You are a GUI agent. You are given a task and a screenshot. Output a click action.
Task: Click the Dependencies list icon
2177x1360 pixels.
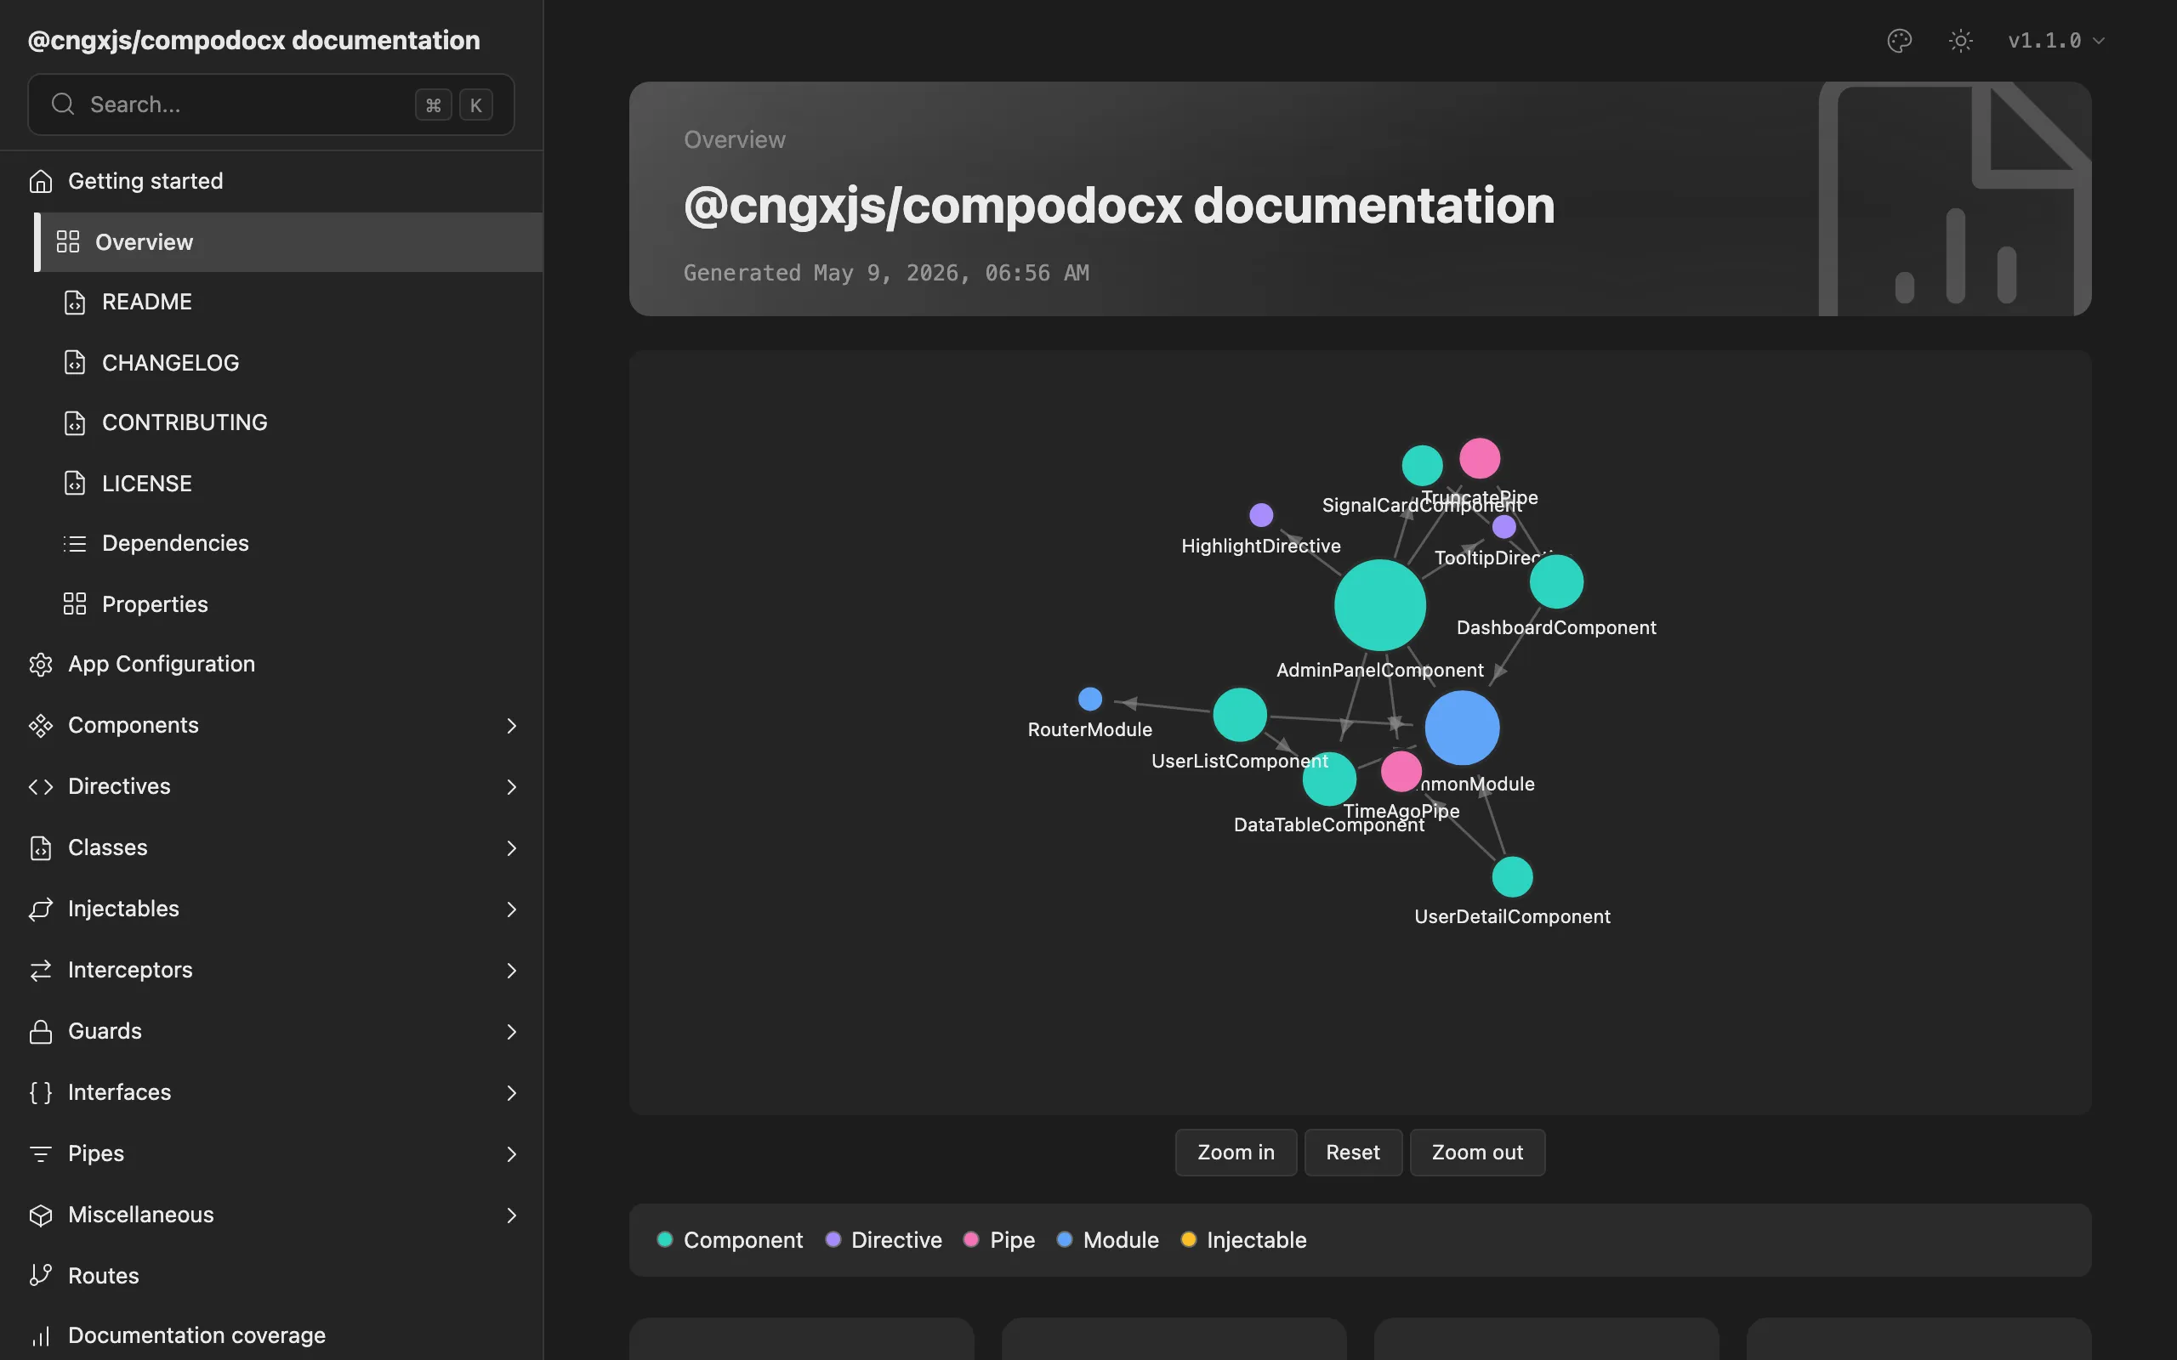coord(75,543)
